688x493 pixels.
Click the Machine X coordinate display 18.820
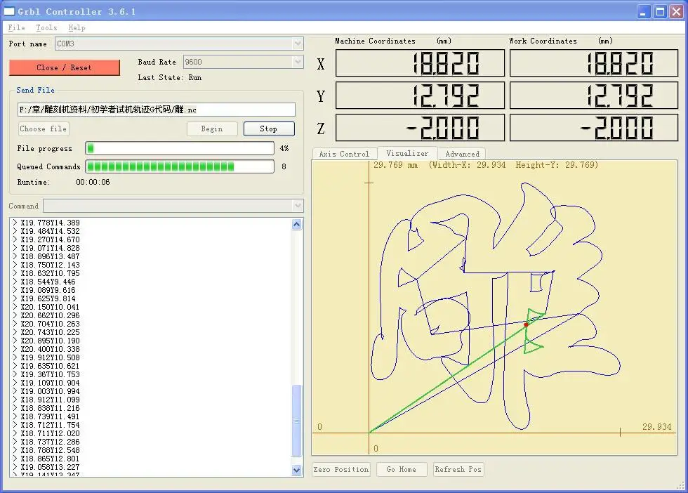click(x=420, y=63)
